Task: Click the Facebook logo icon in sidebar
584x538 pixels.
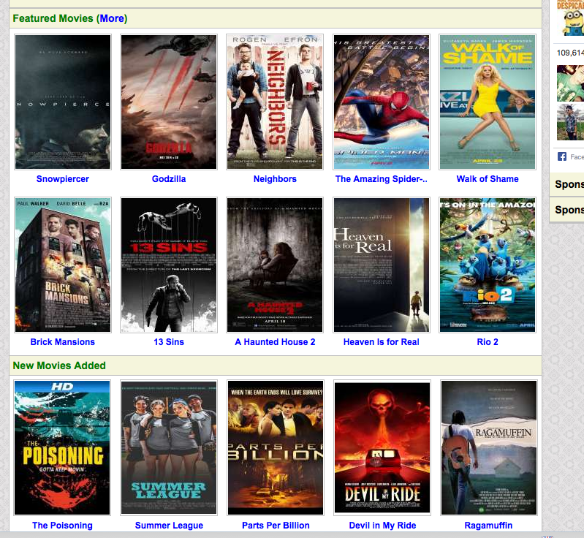Action: (562, 157)
